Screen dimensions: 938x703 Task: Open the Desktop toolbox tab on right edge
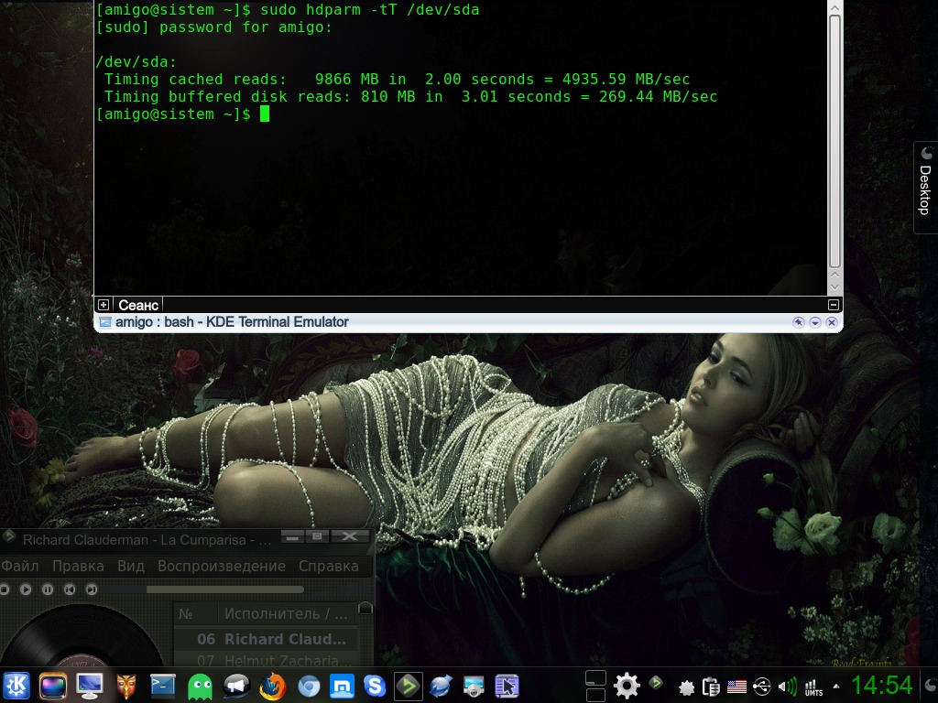pyautogui.click(x=925, y=188)
